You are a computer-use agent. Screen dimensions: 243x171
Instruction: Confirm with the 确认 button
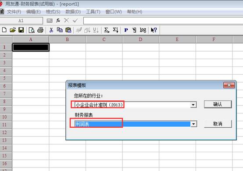click(218, 104)
